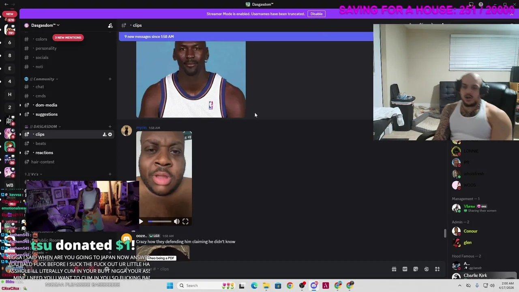Click the invite people icon beside Dasgasdom header
This screenshot has width=519, height=292.
pyautogui.click(x=110, y=26)
